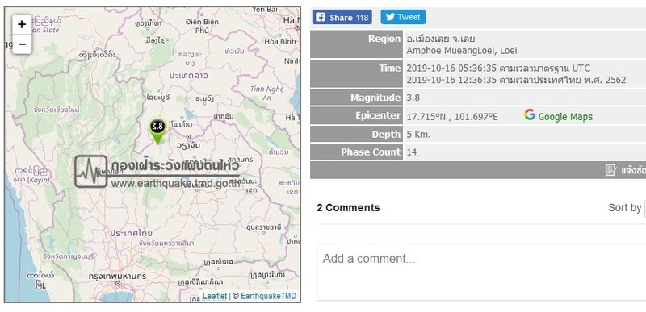Click the 2 Comments heading
Image resolution: width=646 pixels, height=312 pixels.
348,207
